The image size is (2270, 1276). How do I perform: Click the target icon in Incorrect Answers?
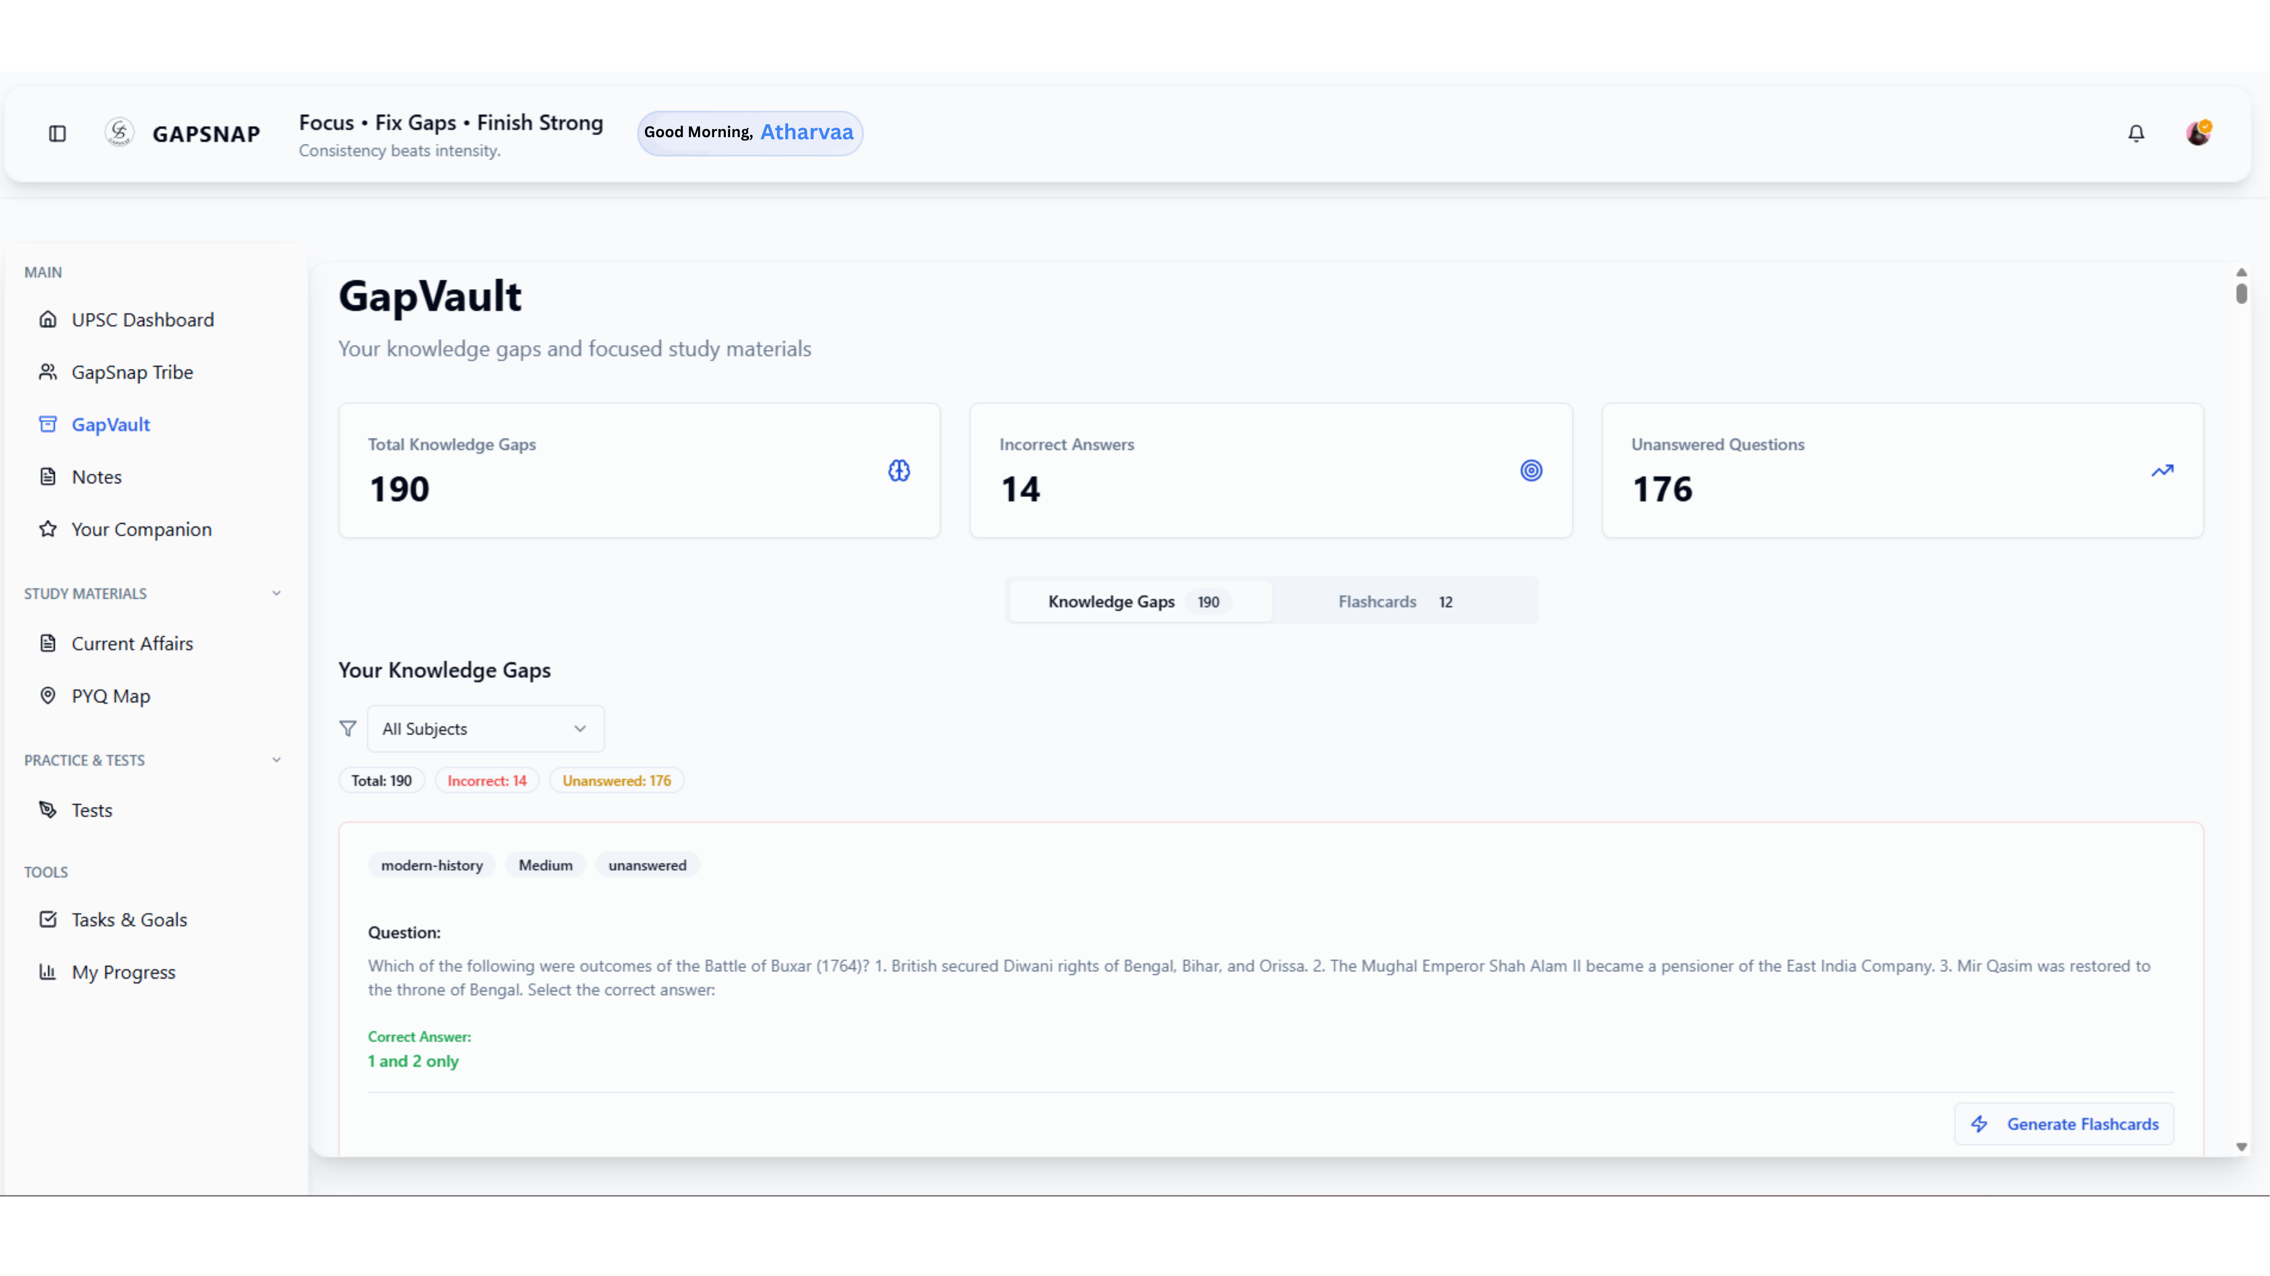click(1531, 471)
